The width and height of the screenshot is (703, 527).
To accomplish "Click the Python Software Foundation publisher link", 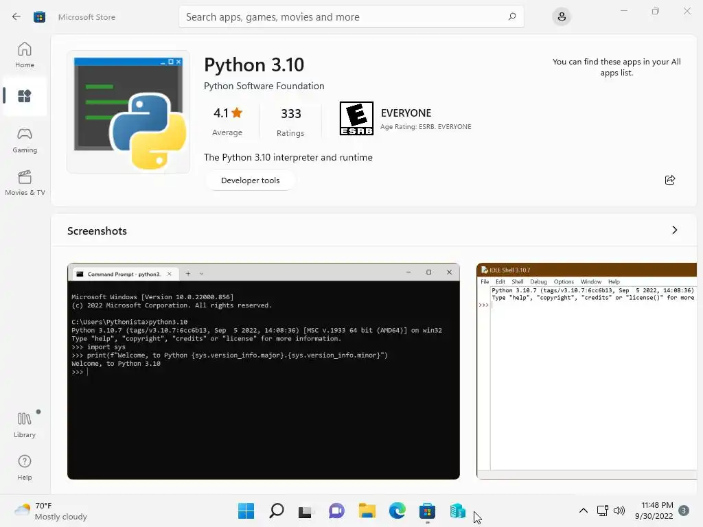I will (x=264, y=86).
